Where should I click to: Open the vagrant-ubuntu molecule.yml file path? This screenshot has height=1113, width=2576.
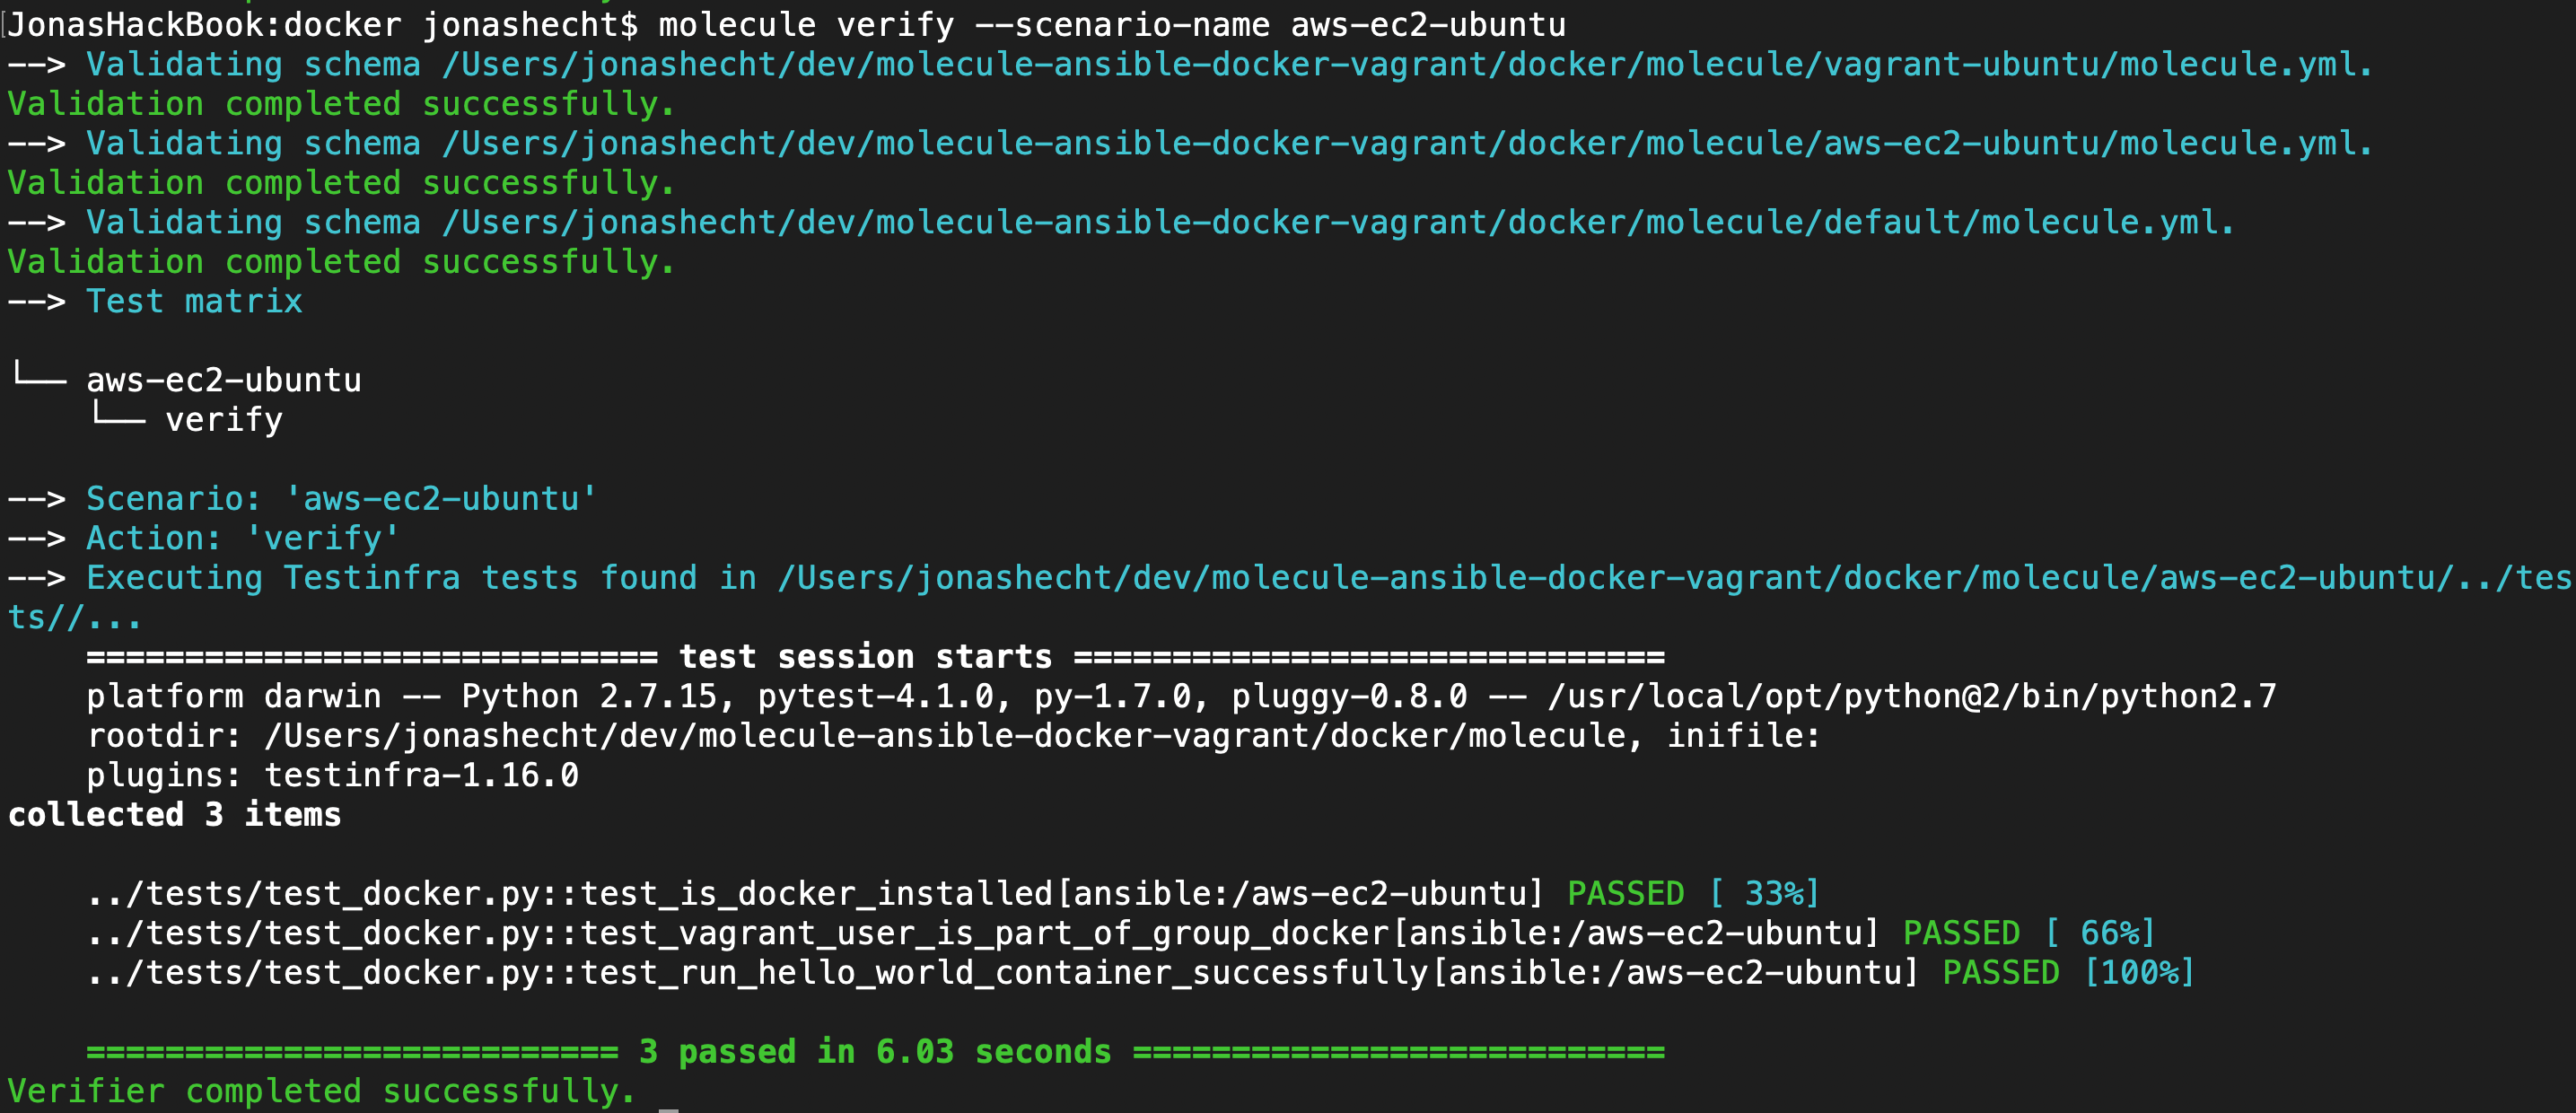(1405, 65)
